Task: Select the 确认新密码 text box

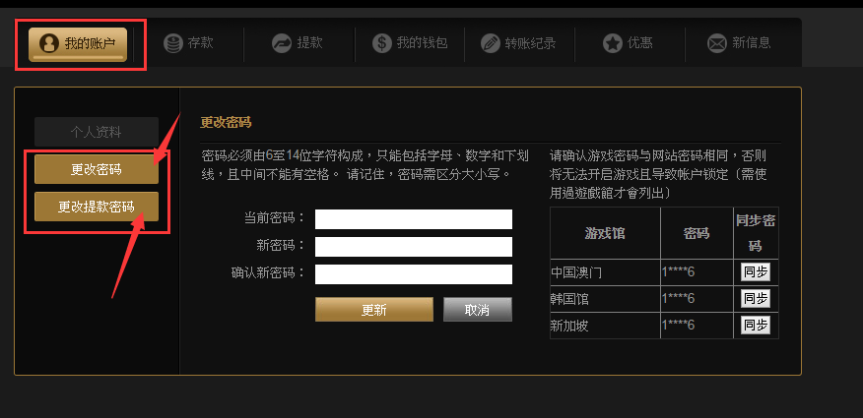Action: click(414, 274)
